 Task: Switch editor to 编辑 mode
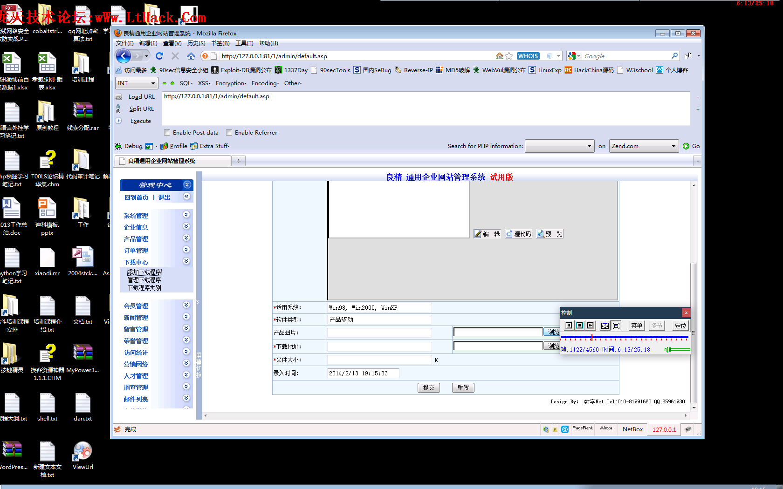click(488, 234)
